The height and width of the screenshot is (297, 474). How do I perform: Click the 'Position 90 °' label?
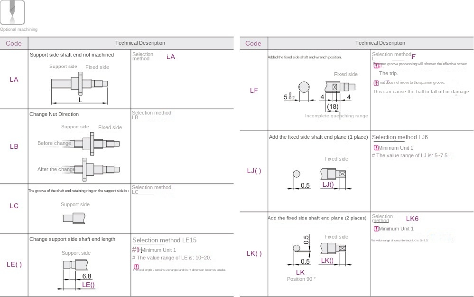(x=301, y=279)
